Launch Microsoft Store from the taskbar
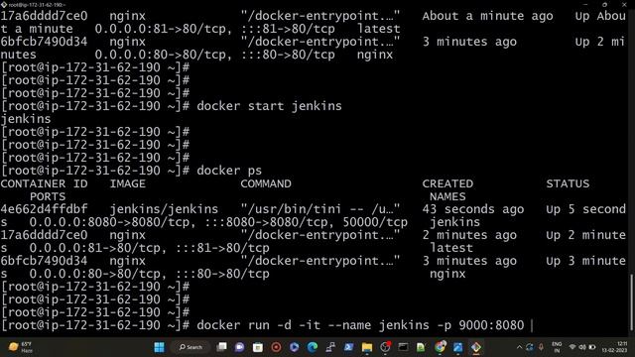 [258, 347]
